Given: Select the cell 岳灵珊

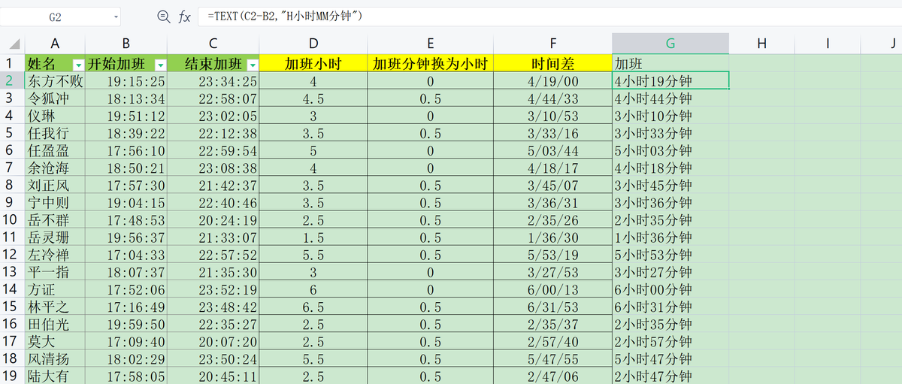Looking at the screenshot, I should (x=55, y=237).
